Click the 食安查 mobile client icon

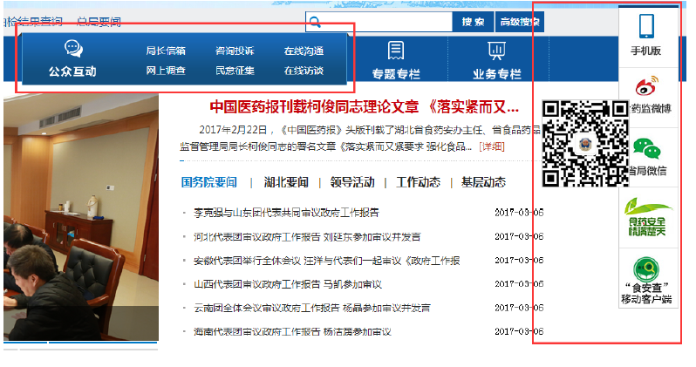click(x=646, y=268)
